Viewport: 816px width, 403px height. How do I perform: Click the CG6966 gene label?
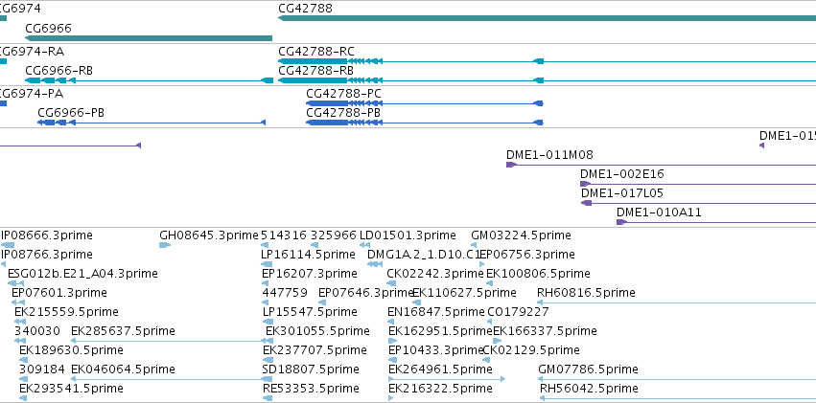(x=48, y=28)
